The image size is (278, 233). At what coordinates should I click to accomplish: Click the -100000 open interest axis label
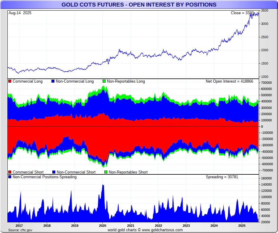click(266, 133)
